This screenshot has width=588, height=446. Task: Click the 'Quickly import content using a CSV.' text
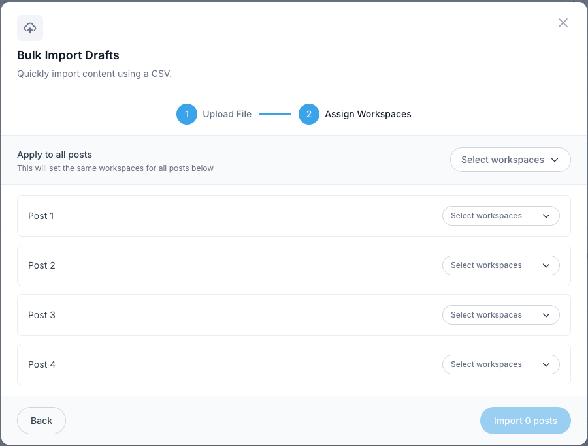coord(95,74)
